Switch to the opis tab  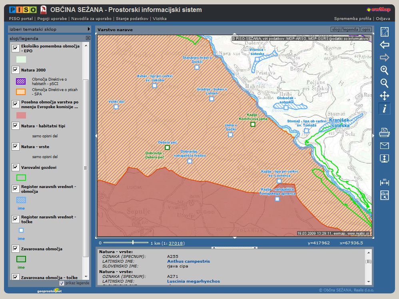366,30
